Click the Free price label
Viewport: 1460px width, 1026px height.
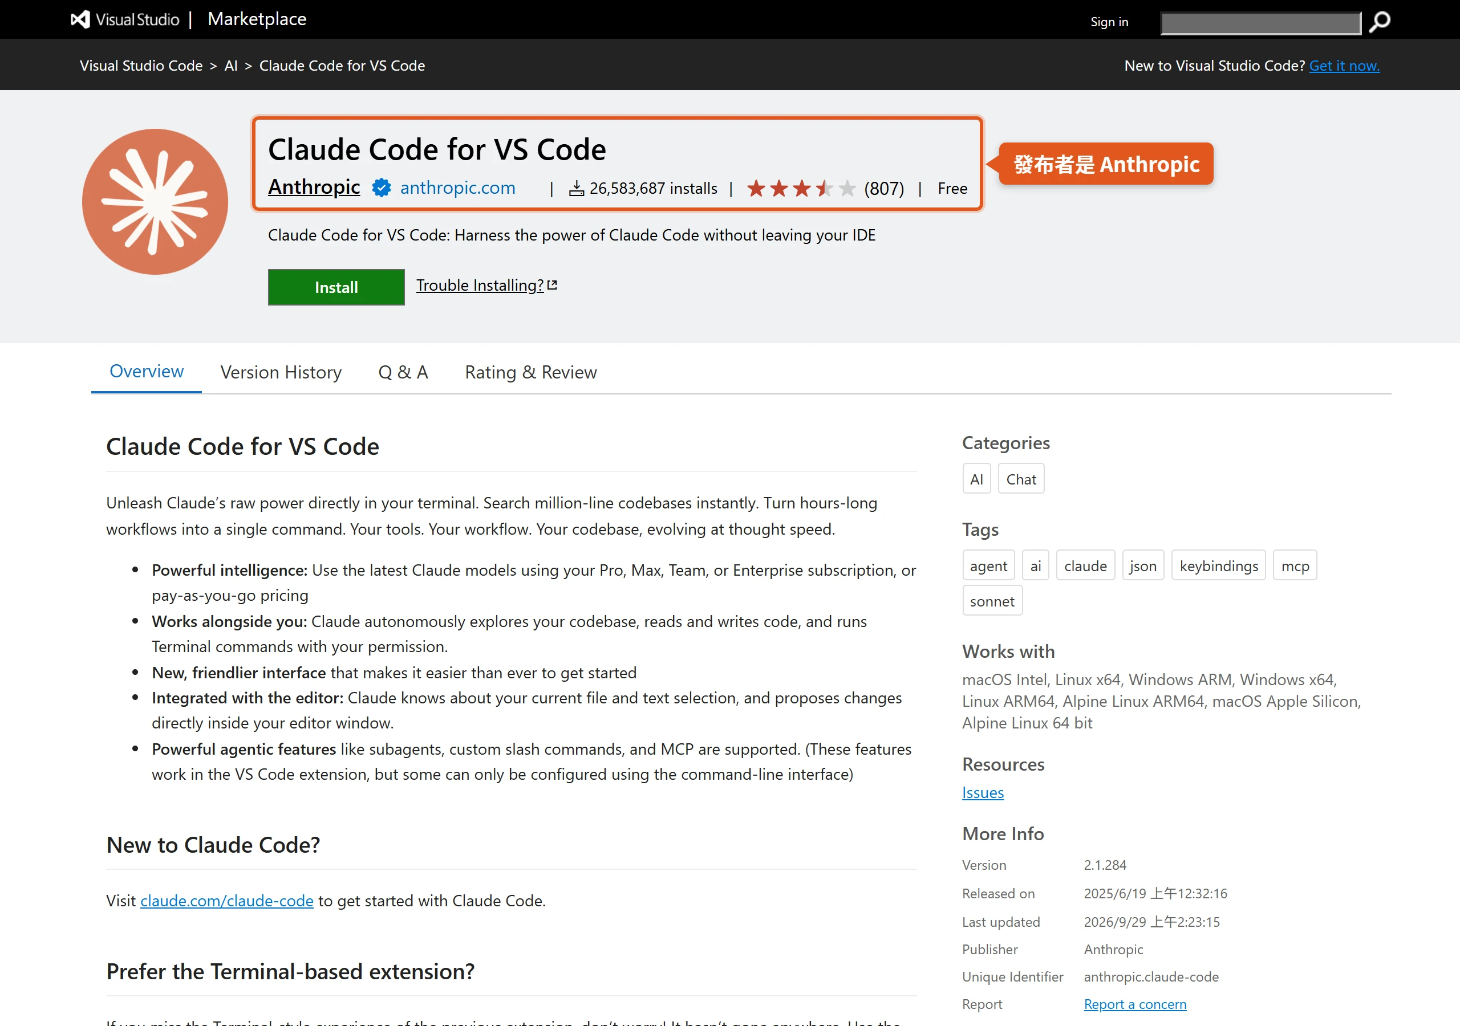coord(952,188)
